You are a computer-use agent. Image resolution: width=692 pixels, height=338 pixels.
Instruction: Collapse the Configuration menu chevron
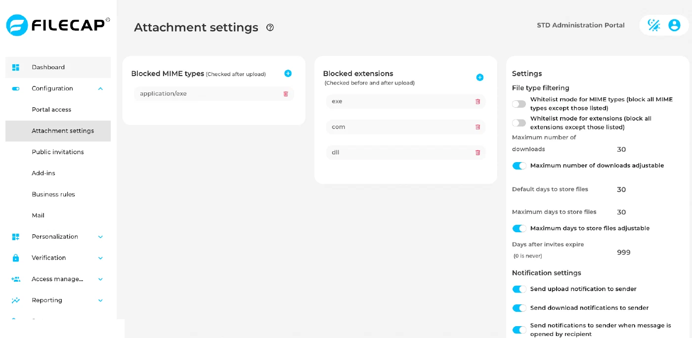[100, 88]
